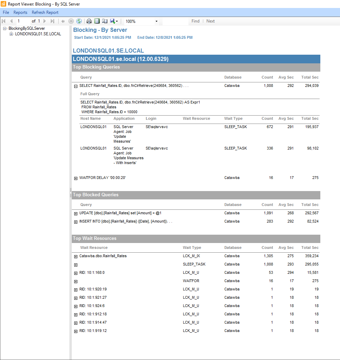Click 294,039 total seconds value
The width and height of the screenshot is (340, 360).
click(312, 85)
